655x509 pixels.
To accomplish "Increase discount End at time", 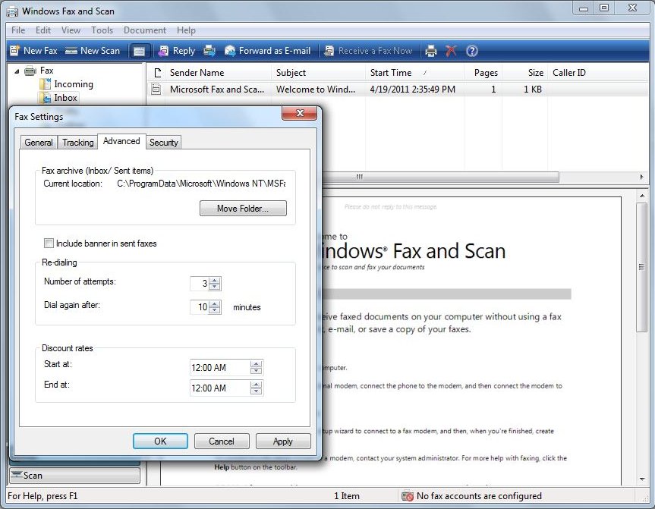I will 256,385.
